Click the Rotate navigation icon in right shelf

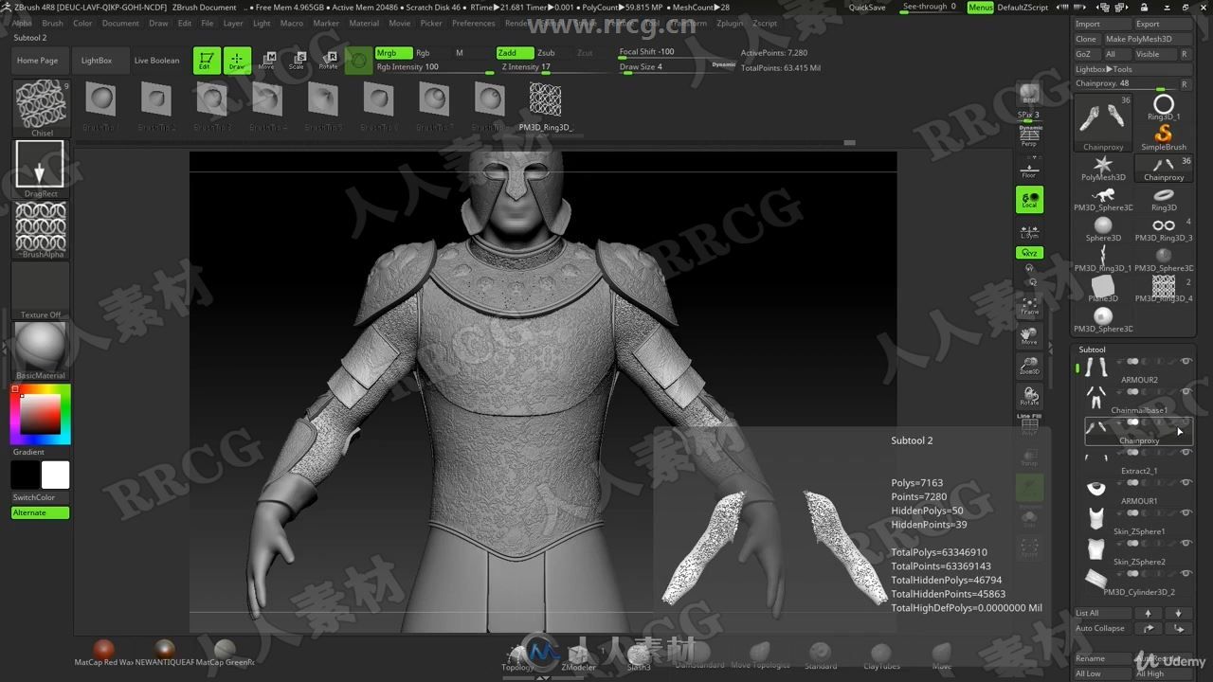tap(1029, 395)
